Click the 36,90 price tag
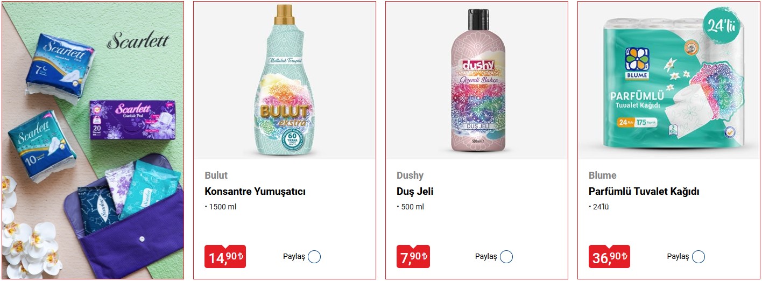Screen dimensions: 762x281 tap(609, 257)
